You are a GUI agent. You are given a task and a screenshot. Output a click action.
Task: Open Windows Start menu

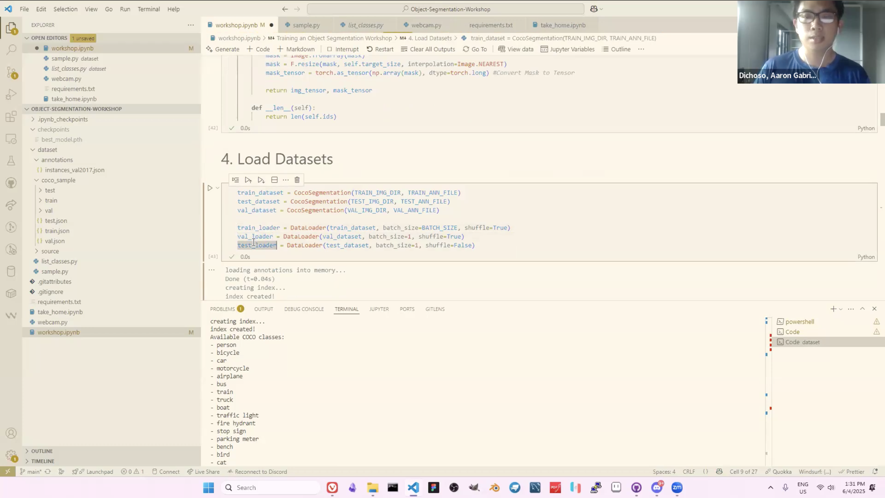click(x=208, y=487)
